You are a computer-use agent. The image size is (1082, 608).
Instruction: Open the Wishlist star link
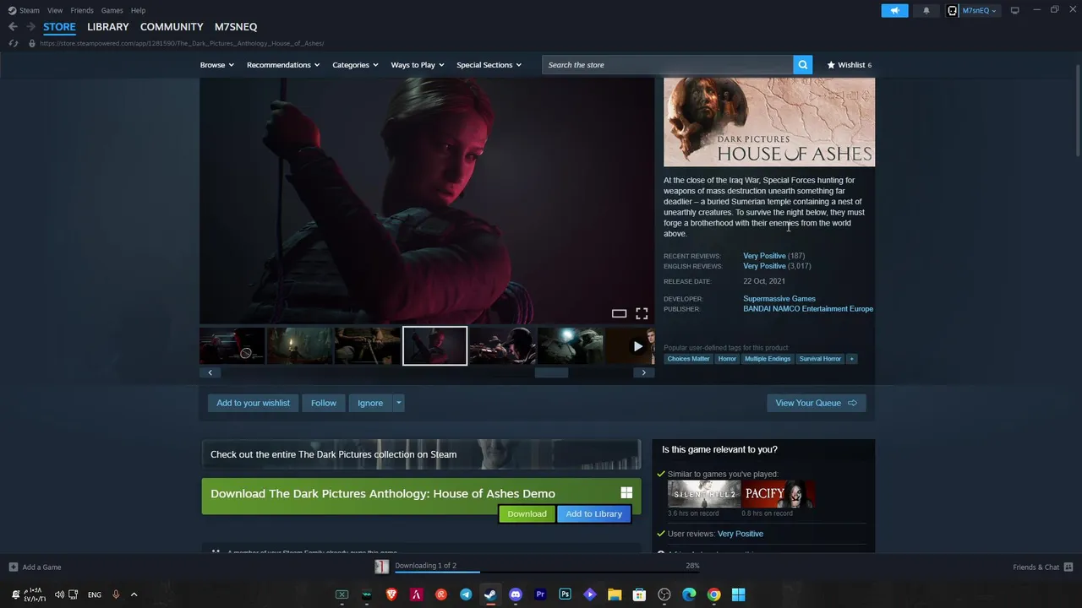[x=849, y=65]
